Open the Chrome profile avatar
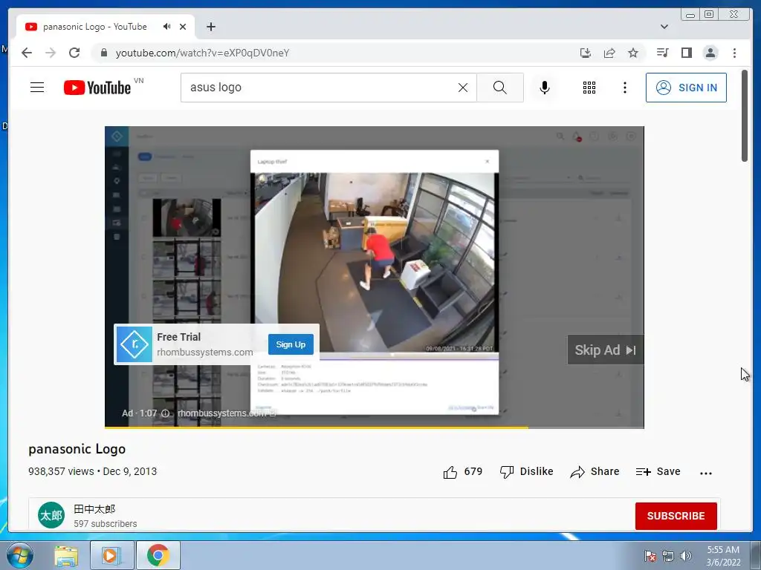 pos(710,53)
